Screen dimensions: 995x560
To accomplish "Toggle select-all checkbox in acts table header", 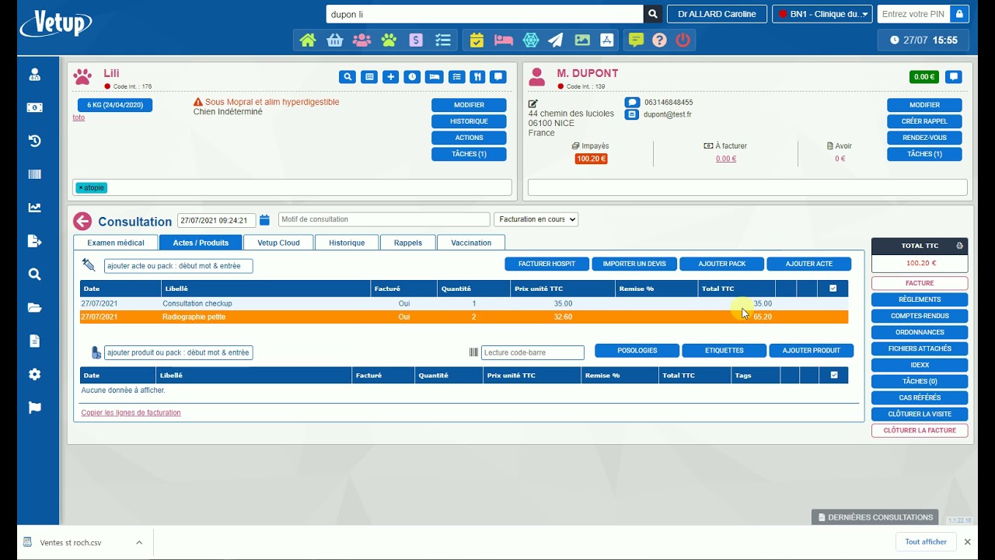I will click(833, 289).
